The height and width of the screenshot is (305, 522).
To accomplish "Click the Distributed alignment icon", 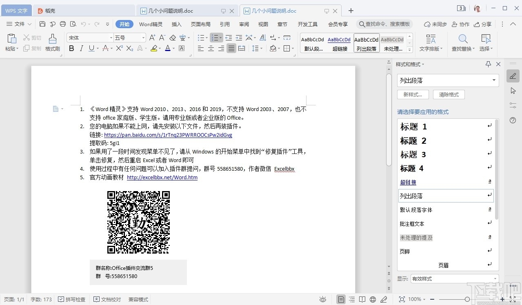I will click(x=242, y=49).
